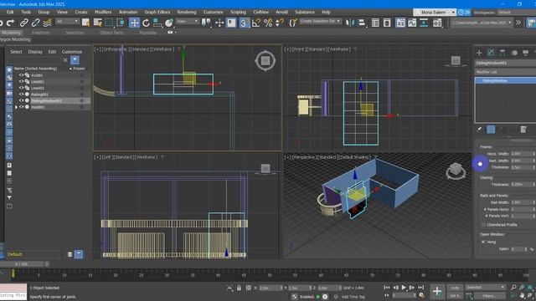Open the Mona Salem user account dropdown
This screenshot has width=536, height=301.
tap(435, 13)
